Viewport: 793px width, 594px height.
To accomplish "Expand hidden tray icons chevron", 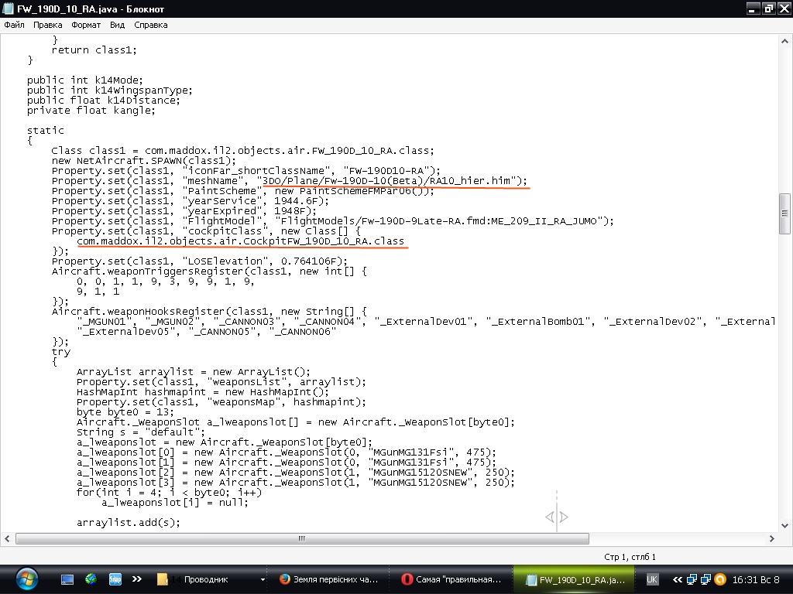I will 677,579.
